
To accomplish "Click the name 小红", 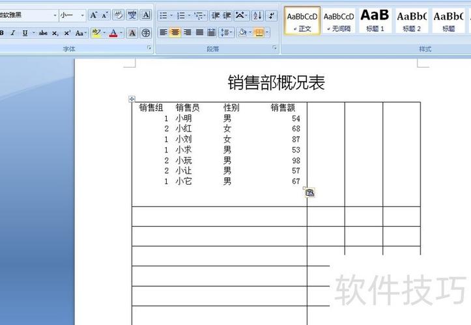I will (x=184, y=129).
